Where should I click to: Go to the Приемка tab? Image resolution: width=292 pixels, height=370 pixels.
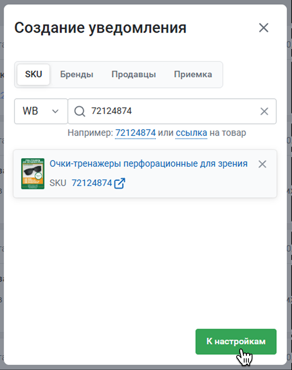(193, 75)
